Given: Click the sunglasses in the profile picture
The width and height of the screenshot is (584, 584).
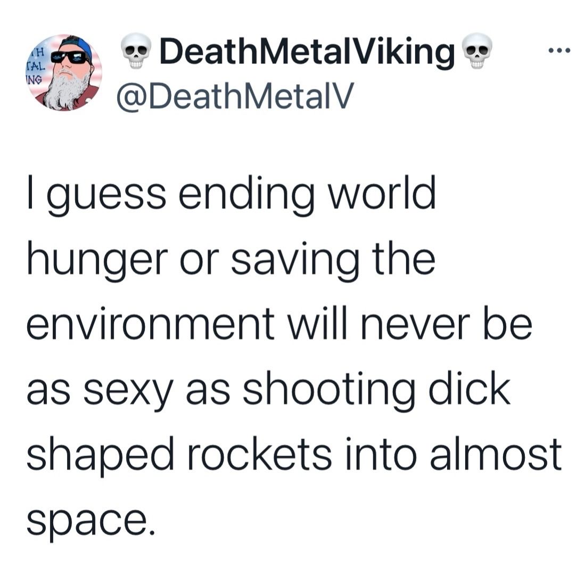Looking at the screenshot, I should point(71,57).
